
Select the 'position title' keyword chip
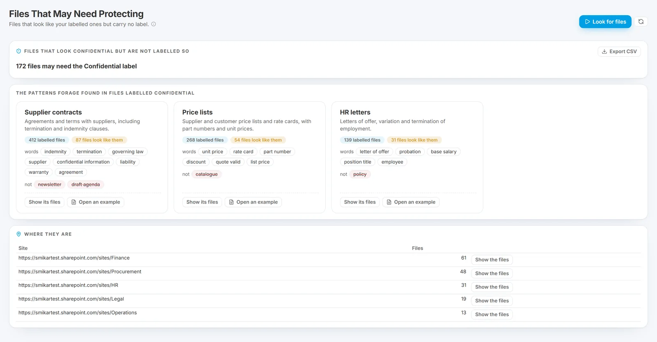point(358,162)
